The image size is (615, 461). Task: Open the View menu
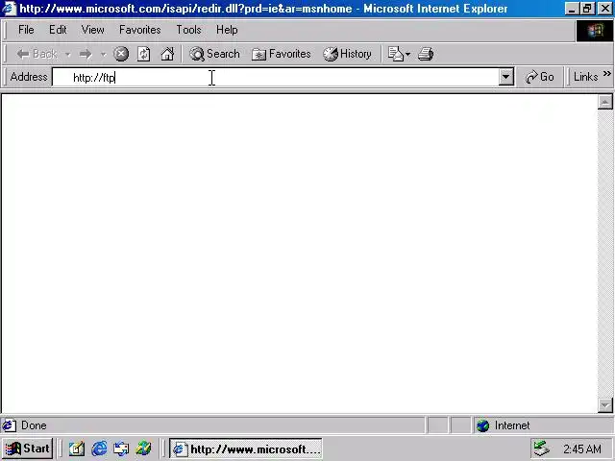point(92,30)
